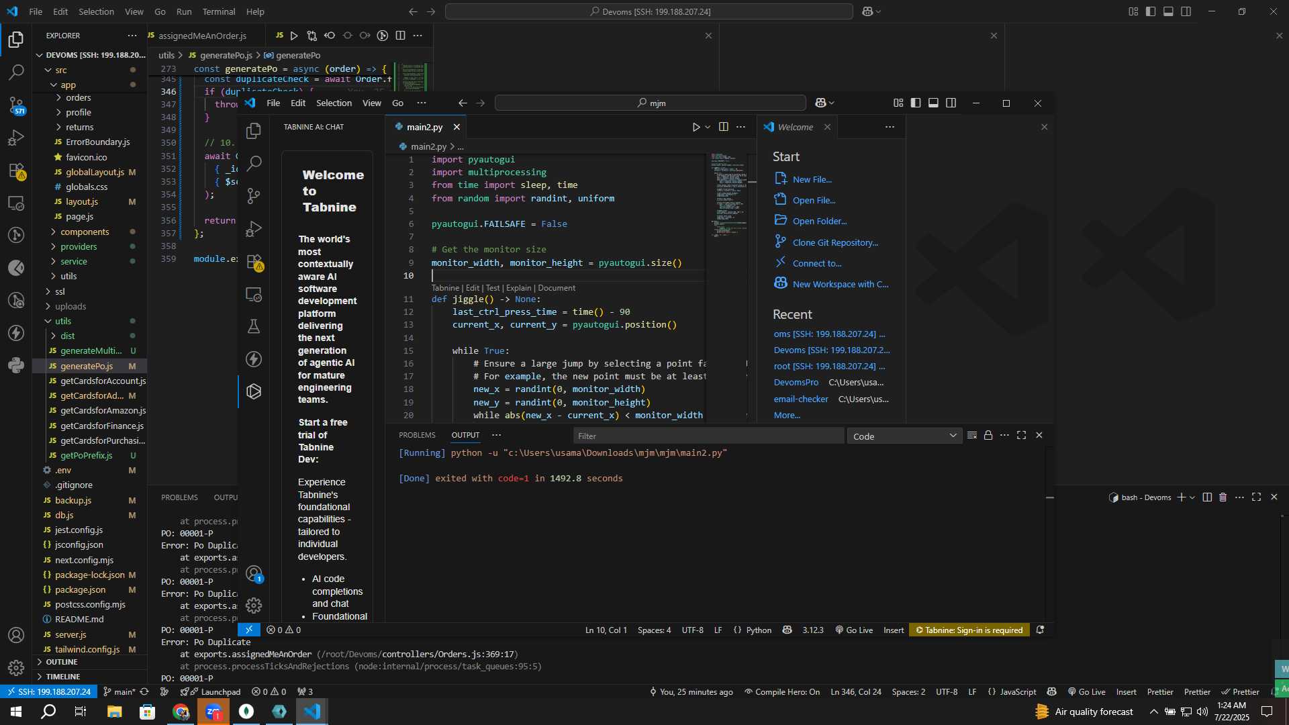Open run options dropdown next to play button
This screenshot has height=725, width=1289.
[708, 127]
